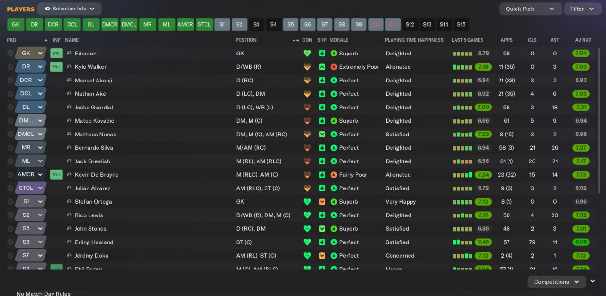Click Kyle Walker's last 5 games form bars
Image resolution: width=606 pixels, height=296 pixels.
point(463,67)
